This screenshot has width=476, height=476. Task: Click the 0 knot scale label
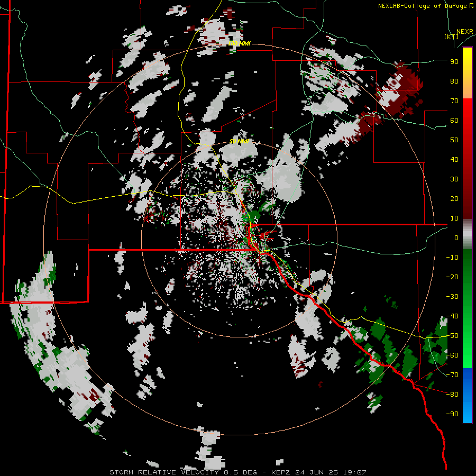(x=456, y=238)
